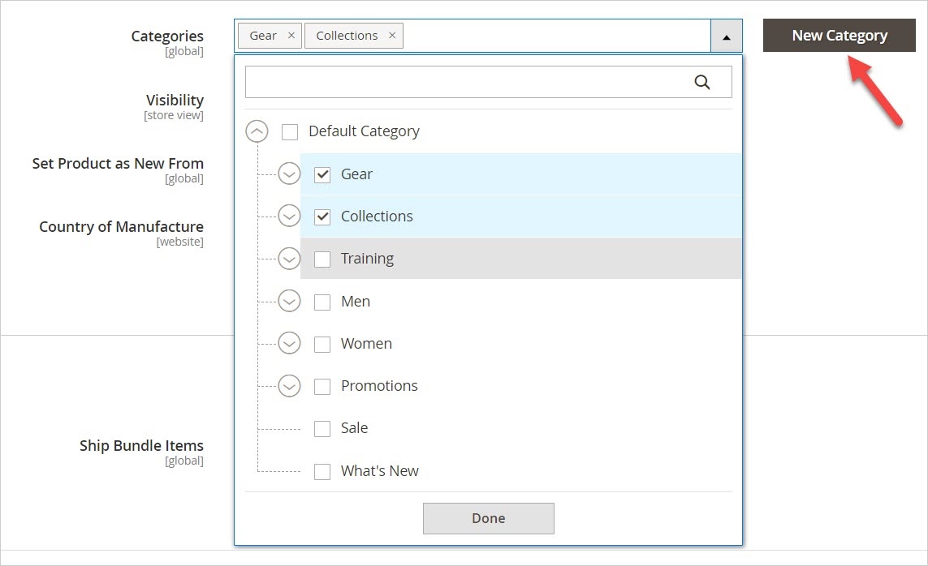Expand the Men category node

[289, 301]
